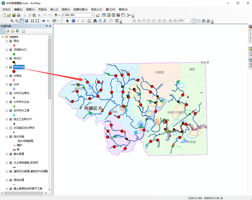The image size is (252, 200).
Task: Open Go To XY tool
Action: [x=105, y=21]
